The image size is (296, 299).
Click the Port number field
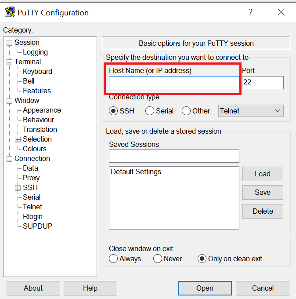[x=263, y=83]
